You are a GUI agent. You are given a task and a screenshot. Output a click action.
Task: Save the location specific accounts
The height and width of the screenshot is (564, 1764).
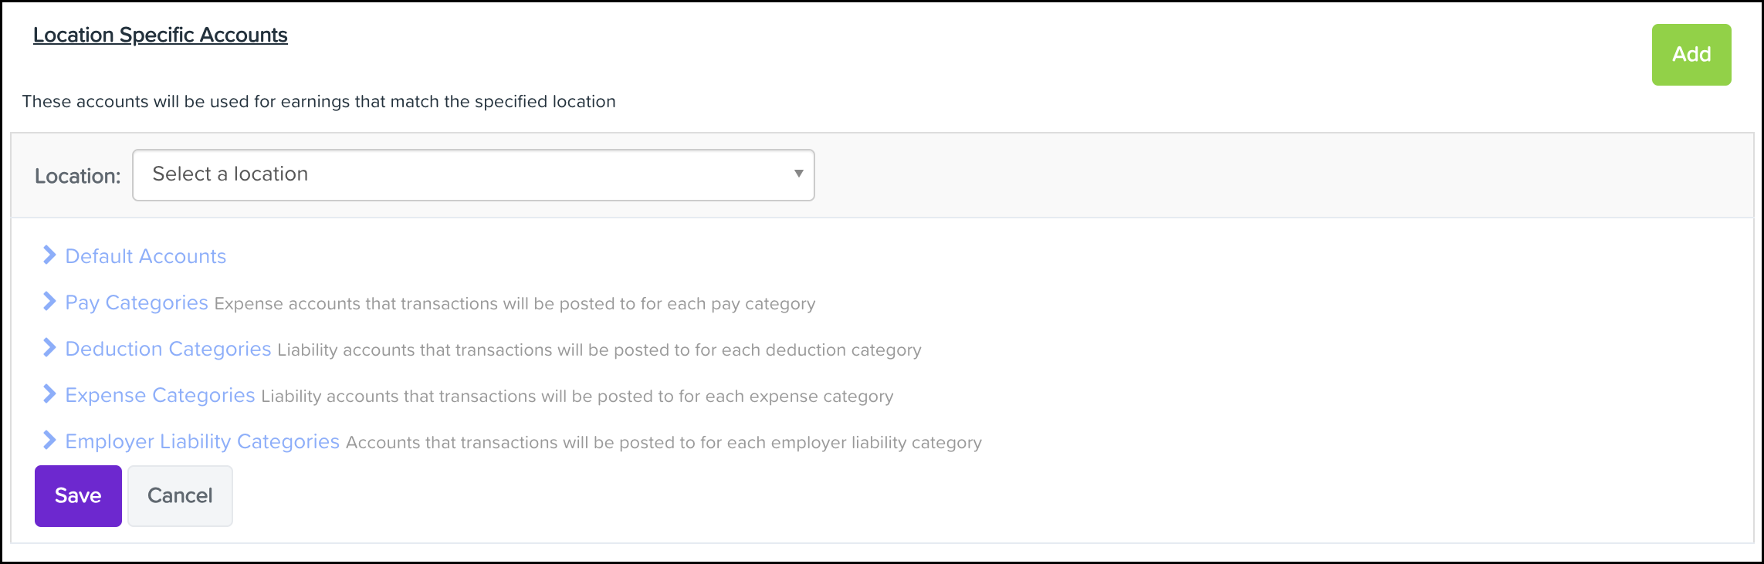pyautogui.click(x=78, y=496)
